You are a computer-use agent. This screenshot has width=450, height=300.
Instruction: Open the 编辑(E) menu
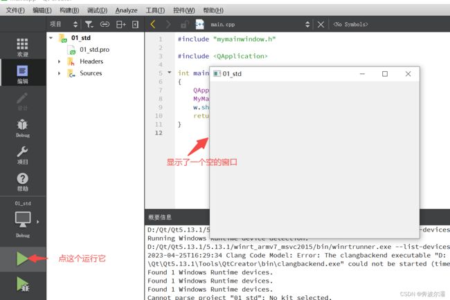pos(42,10)
